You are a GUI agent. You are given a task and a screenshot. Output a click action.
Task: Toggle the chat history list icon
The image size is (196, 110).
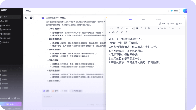coord(26,18)
